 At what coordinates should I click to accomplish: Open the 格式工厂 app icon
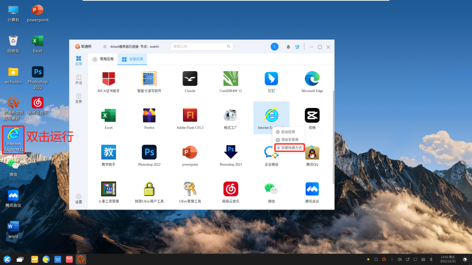231,115
